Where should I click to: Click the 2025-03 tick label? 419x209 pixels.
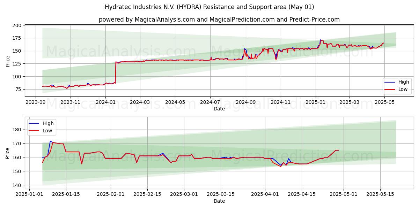(350, 102)
